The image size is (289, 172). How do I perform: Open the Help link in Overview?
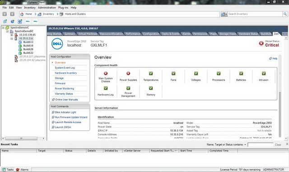[273, 58]
